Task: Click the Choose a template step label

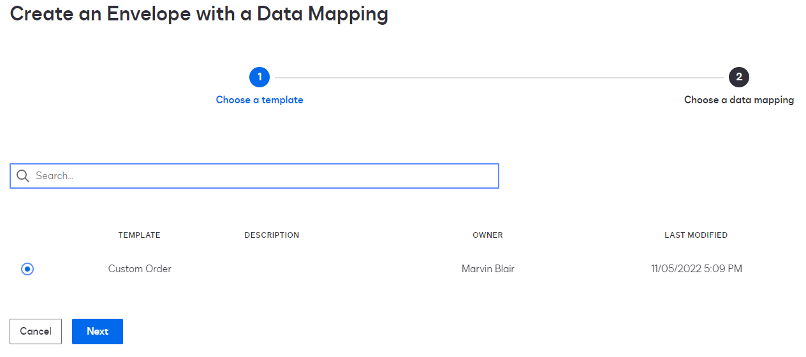Action: pos(260,100)
